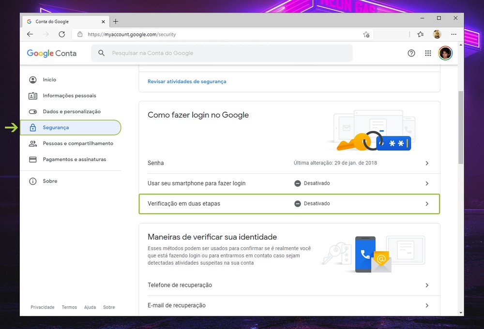Image resolution: width=484 pixels, height=329 pixels.
Task: Click Revisar atividades de segurança link
Action: [187, 81]
